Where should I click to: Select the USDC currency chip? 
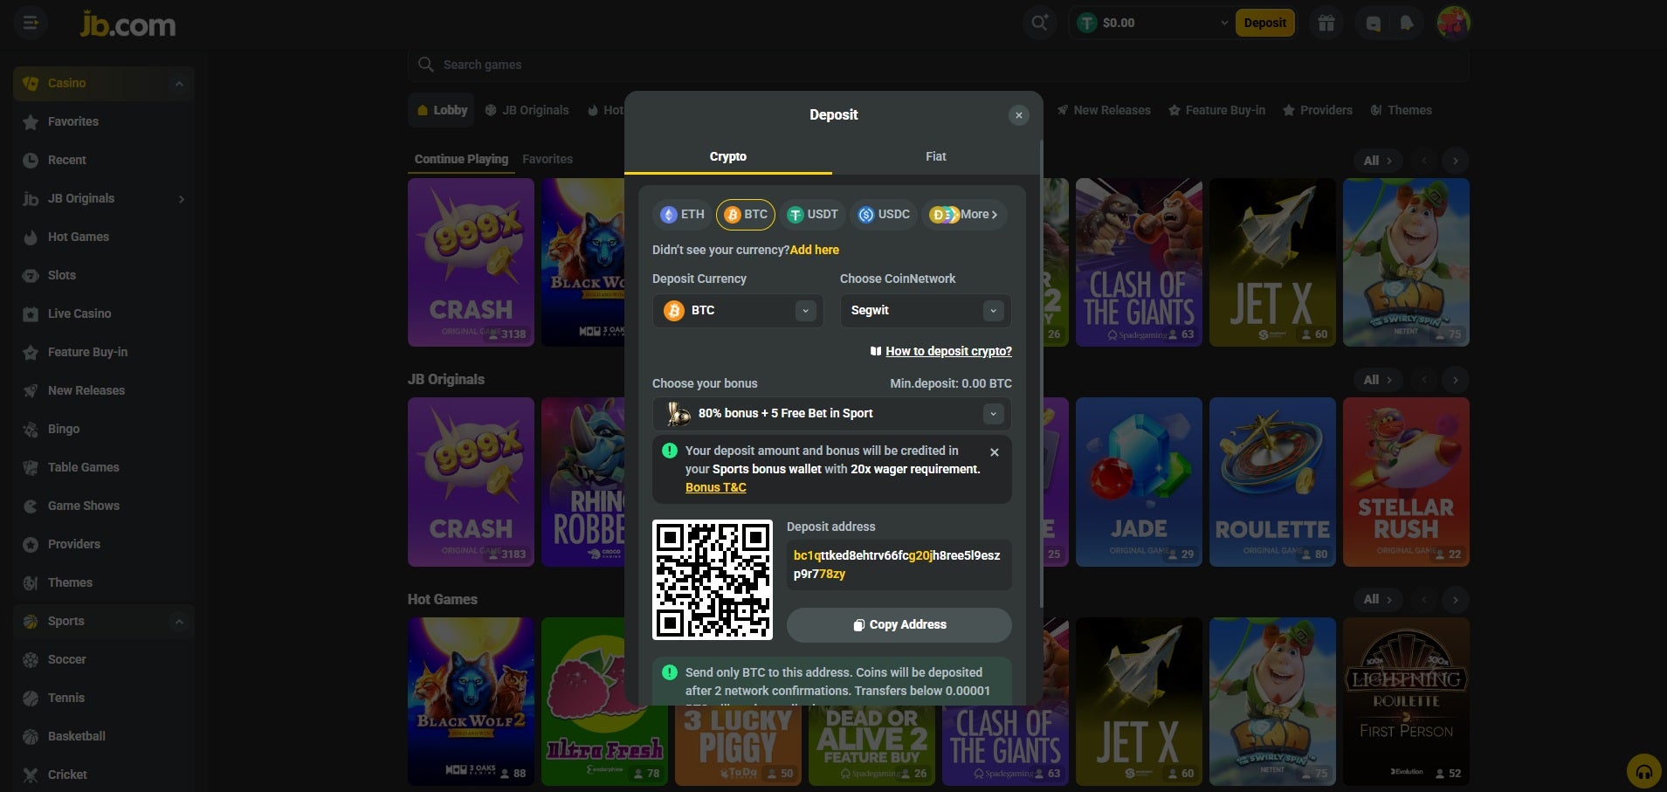pos(884,215)
